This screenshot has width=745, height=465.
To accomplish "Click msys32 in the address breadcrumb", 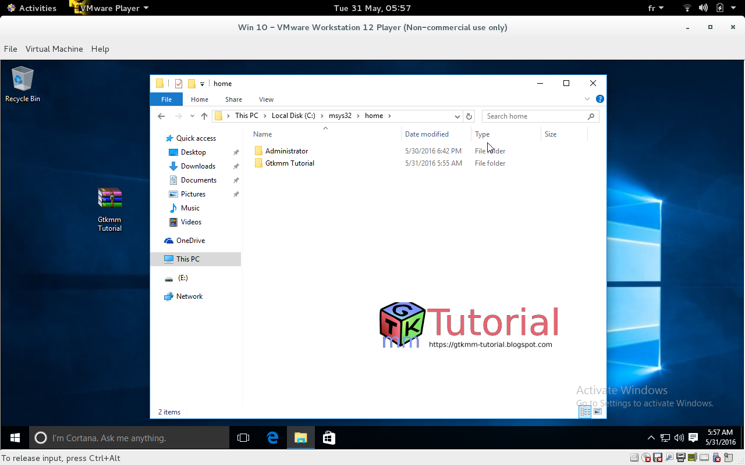I will pos(340,116).
